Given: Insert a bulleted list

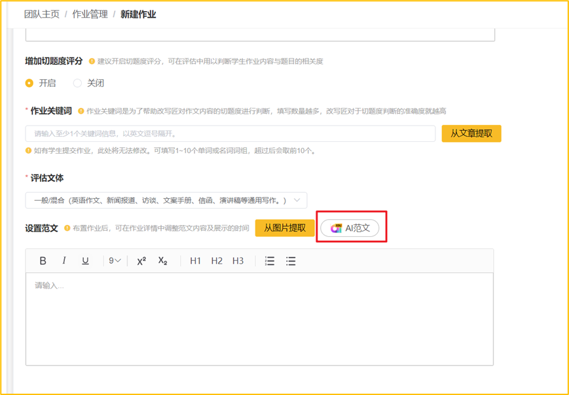Looking at the screenshot, I should (x=291, y=260).
